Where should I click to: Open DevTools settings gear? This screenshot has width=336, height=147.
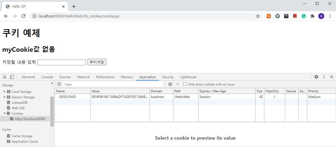pos(316,77)
